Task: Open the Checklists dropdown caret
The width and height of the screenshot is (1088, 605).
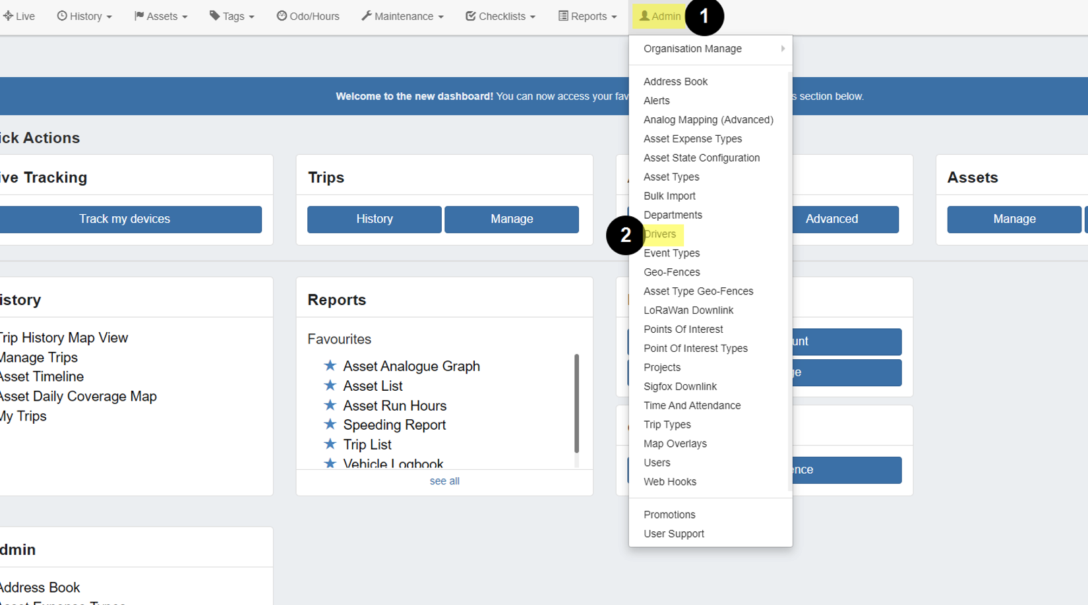Action: pos(532,17)
